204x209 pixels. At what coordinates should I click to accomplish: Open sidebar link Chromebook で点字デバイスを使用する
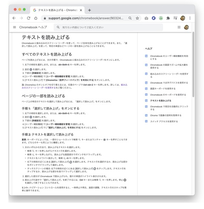tap(169, 83)
